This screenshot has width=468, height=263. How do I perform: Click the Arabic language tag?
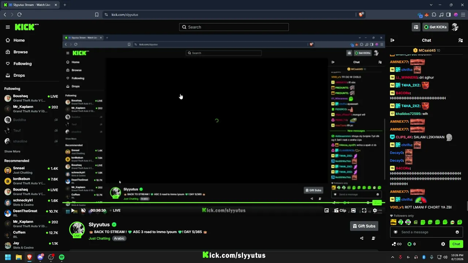click(x=119, y=239)
